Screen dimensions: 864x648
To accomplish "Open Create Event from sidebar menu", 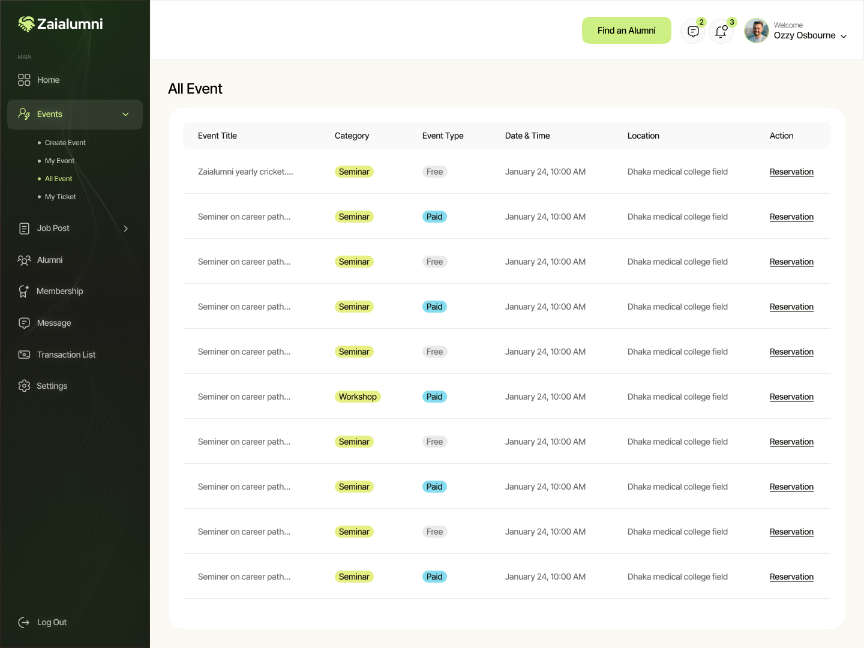I will [x=65, y=142].
